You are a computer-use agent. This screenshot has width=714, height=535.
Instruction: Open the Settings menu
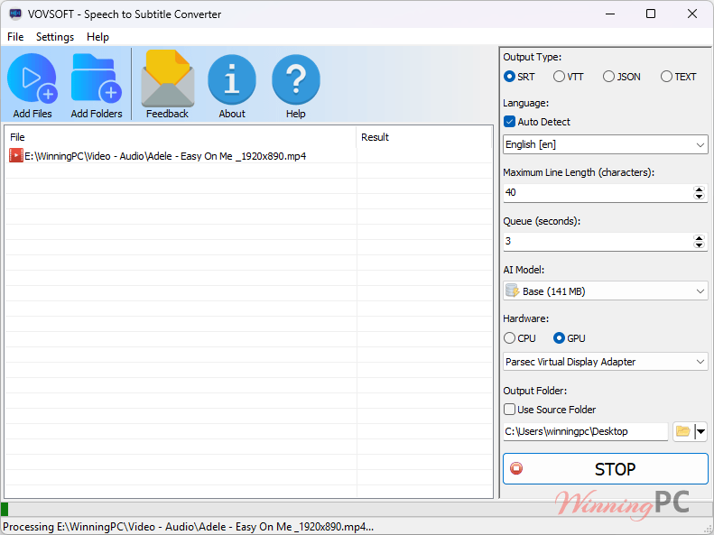pos(55,37)
